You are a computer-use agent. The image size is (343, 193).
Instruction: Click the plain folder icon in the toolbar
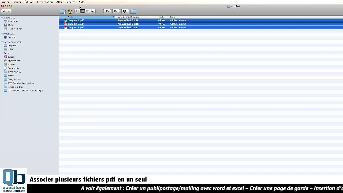pos(133,12)
